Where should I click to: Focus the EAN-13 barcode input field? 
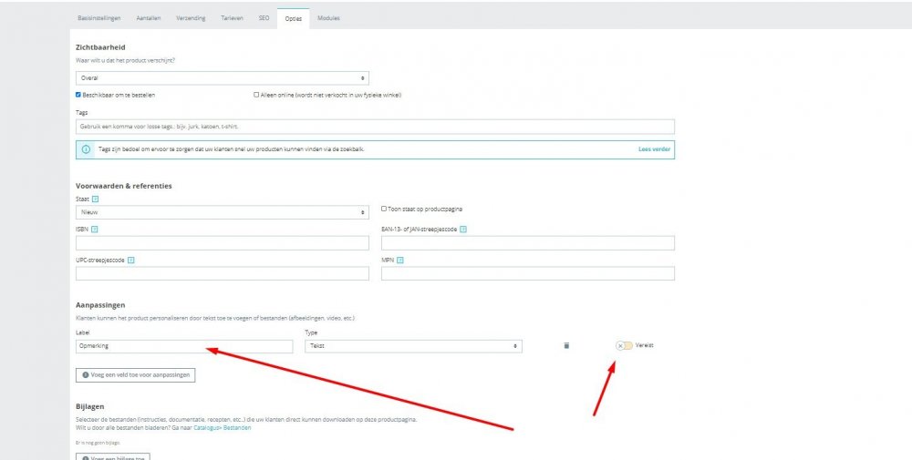click(528, 243)
